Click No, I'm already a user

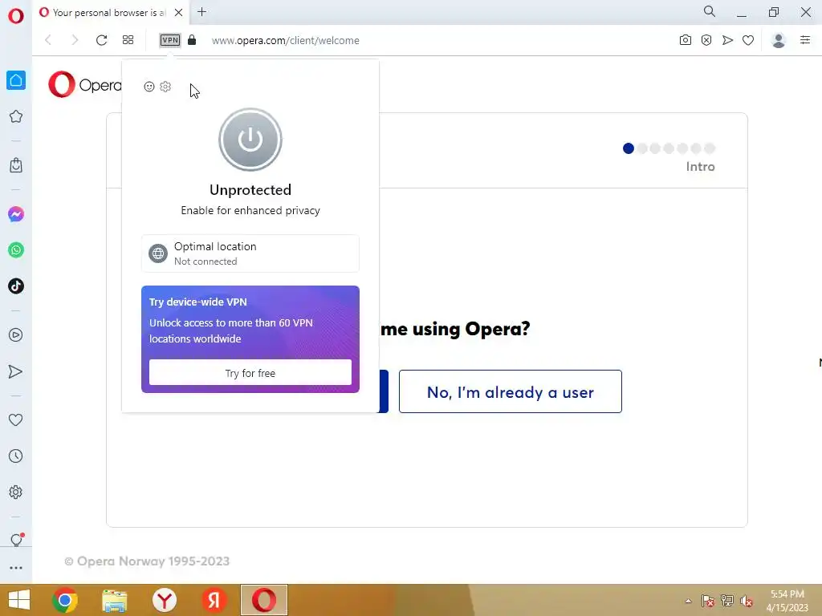pyautogui.click(x=510, y=391)
